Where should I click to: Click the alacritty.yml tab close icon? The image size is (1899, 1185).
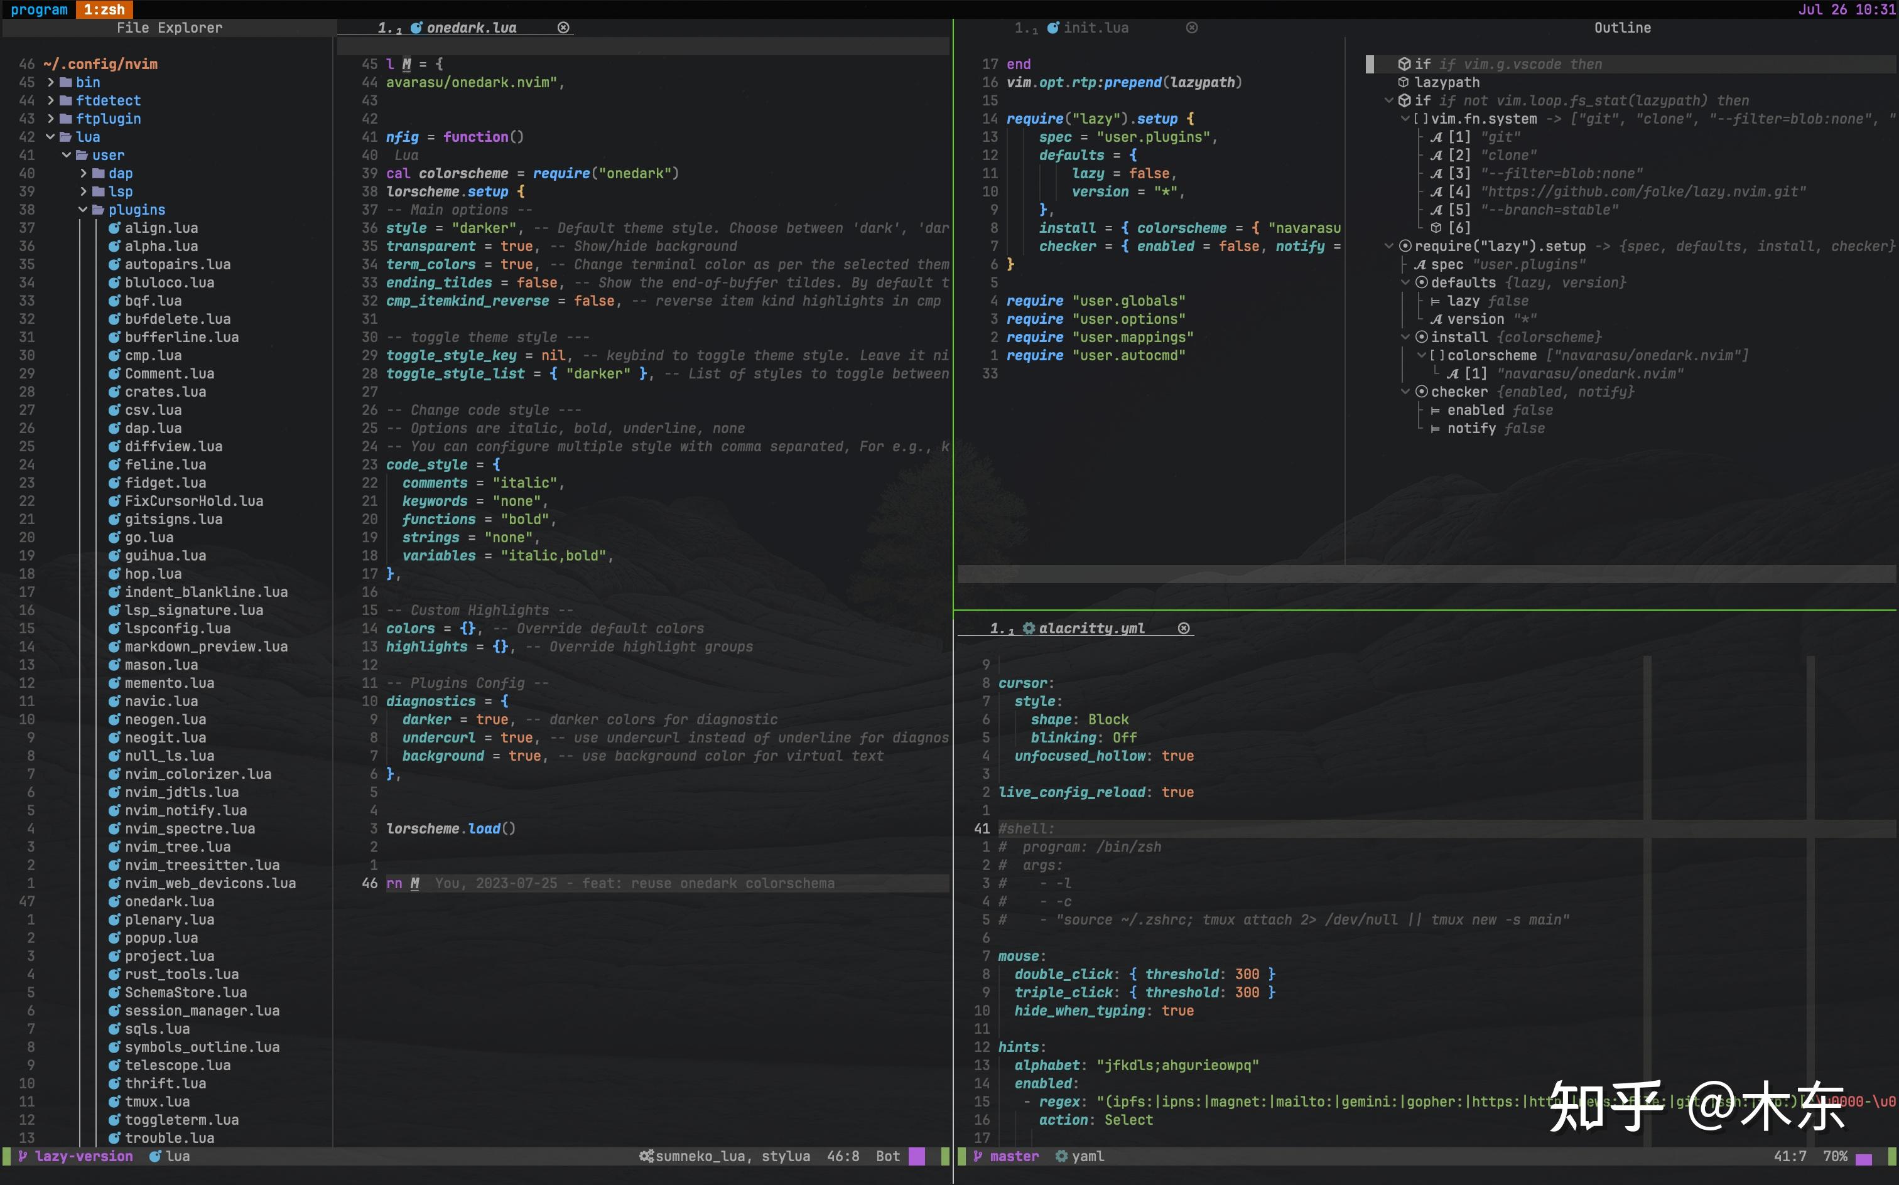[x=1183, y=628]
